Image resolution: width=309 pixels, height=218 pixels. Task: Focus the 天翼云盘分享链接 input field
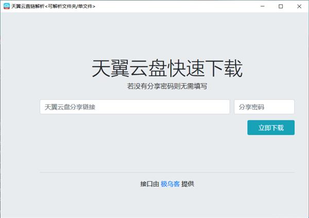135,107
